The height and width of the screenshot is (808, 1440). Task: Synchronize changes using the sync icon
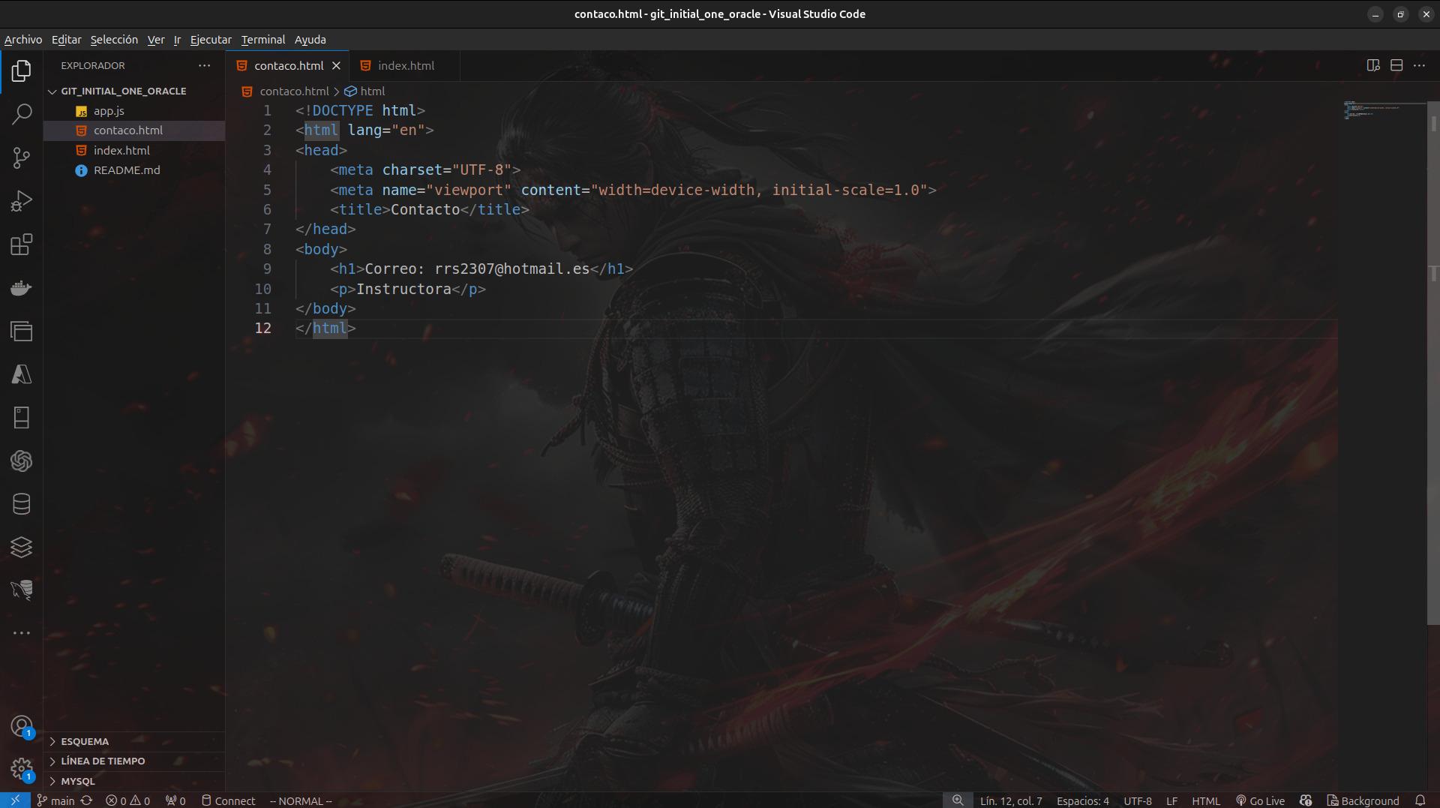point(86,800)
